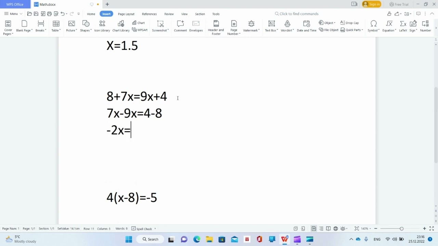
Task: Open the Sign dropdown
Action: coord(413,27)
